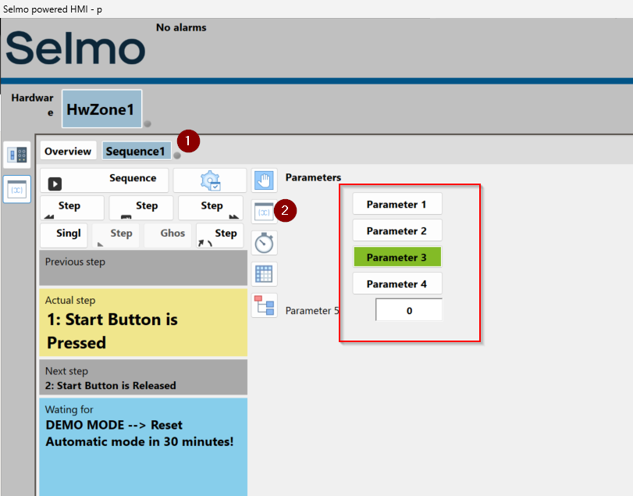Select the HwZone1 hardware zone
Screen dimensions: 633x496
pos(101,109)
